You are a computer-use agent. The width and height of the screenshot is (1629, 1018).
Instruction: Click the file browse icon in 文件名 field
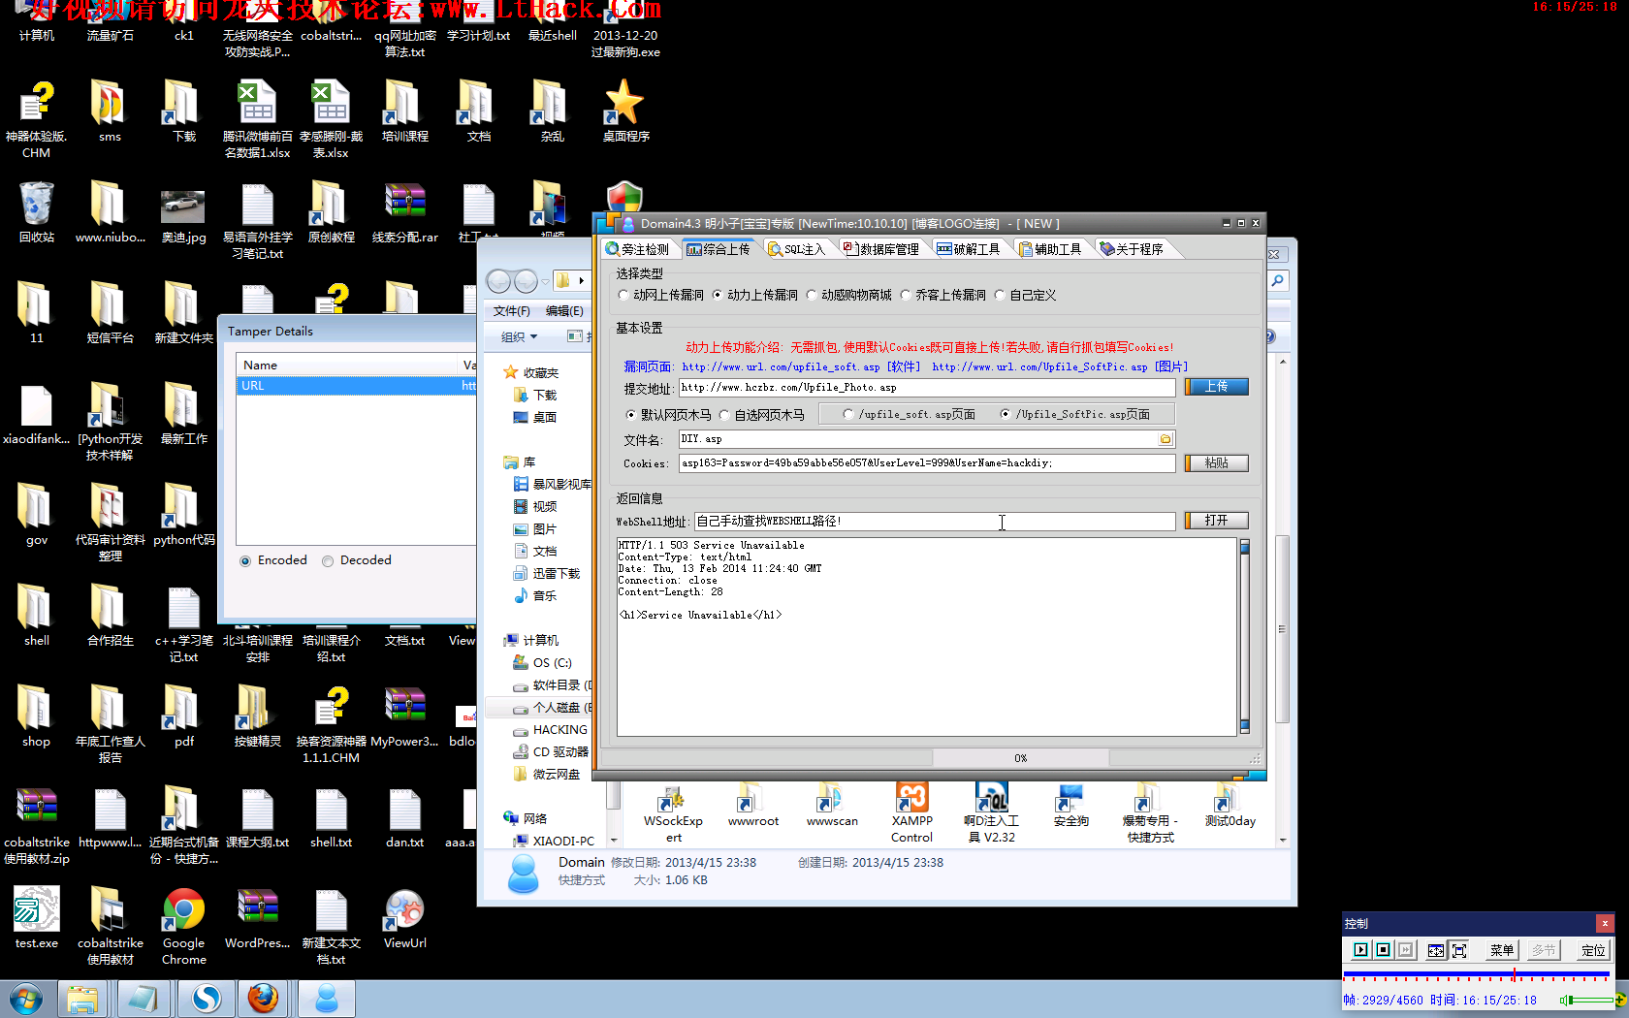[x=1165, y=439]
